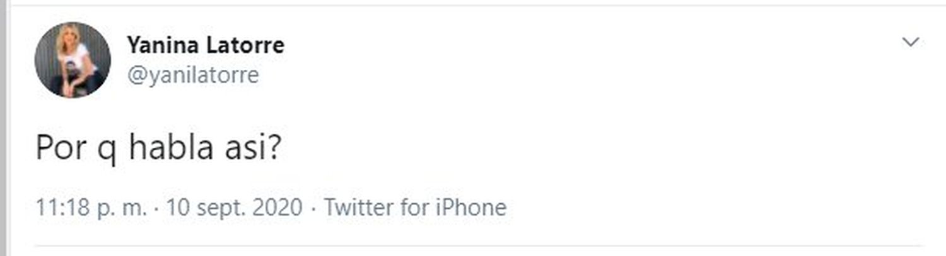Click the date 10 sept. 2020
The height and width of the screenshot is (256, 946).
click(x=234, y=208)
